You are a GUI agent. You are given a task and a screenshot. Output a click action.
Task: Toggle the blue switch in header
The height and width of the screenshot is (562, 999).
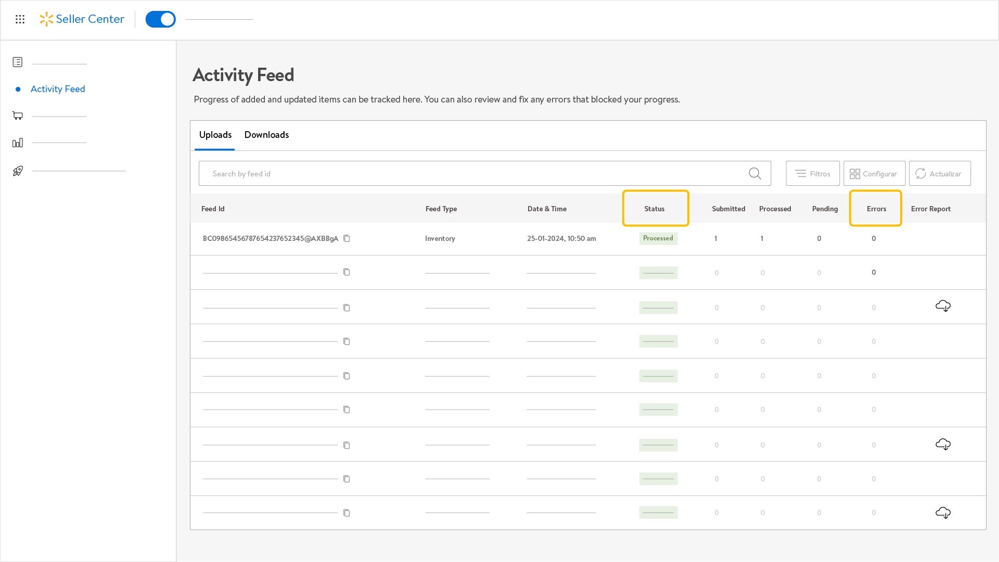pyautogui.click(x=160, y=19)
